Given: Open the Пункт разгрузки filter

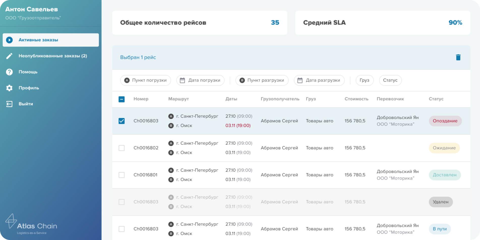Looking at the screenshot, I should (262, 80).
